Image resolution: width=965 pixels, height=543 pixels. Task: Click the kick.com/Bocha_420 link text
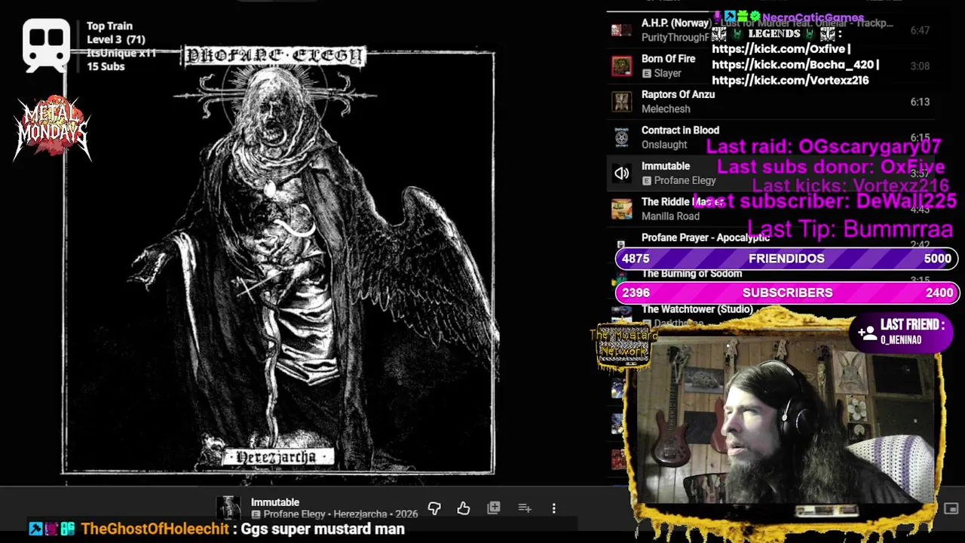[x=794, y=65]
